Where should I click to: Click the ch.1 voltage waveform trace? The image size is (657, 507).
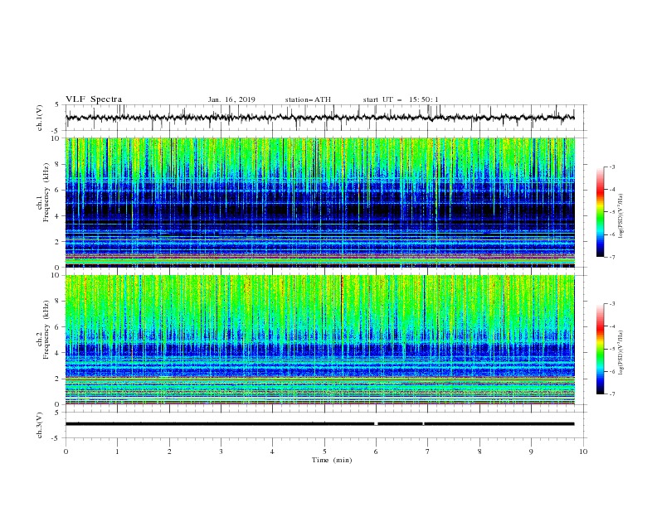pyautogui.click(x=319, y=118)
